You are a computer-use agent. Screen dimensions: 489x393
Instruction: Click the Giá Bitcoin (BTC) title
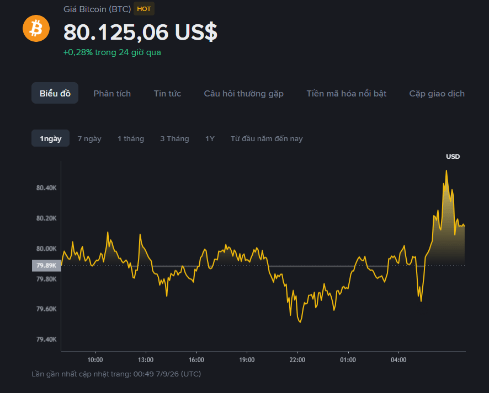tap(97, 9)
